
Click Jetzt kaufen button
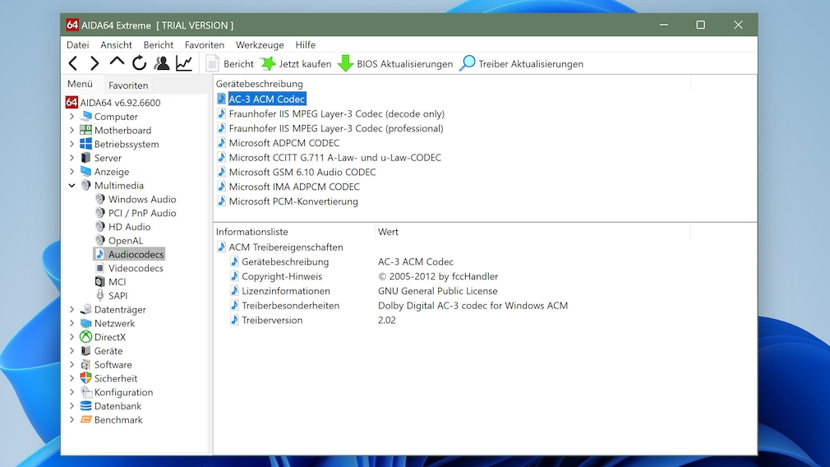click(x=296, y=63)
